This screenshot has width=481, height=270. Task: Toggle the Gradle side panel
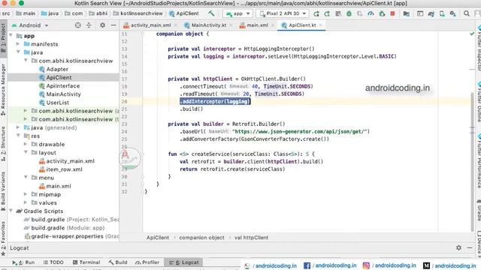coord(478,210)
